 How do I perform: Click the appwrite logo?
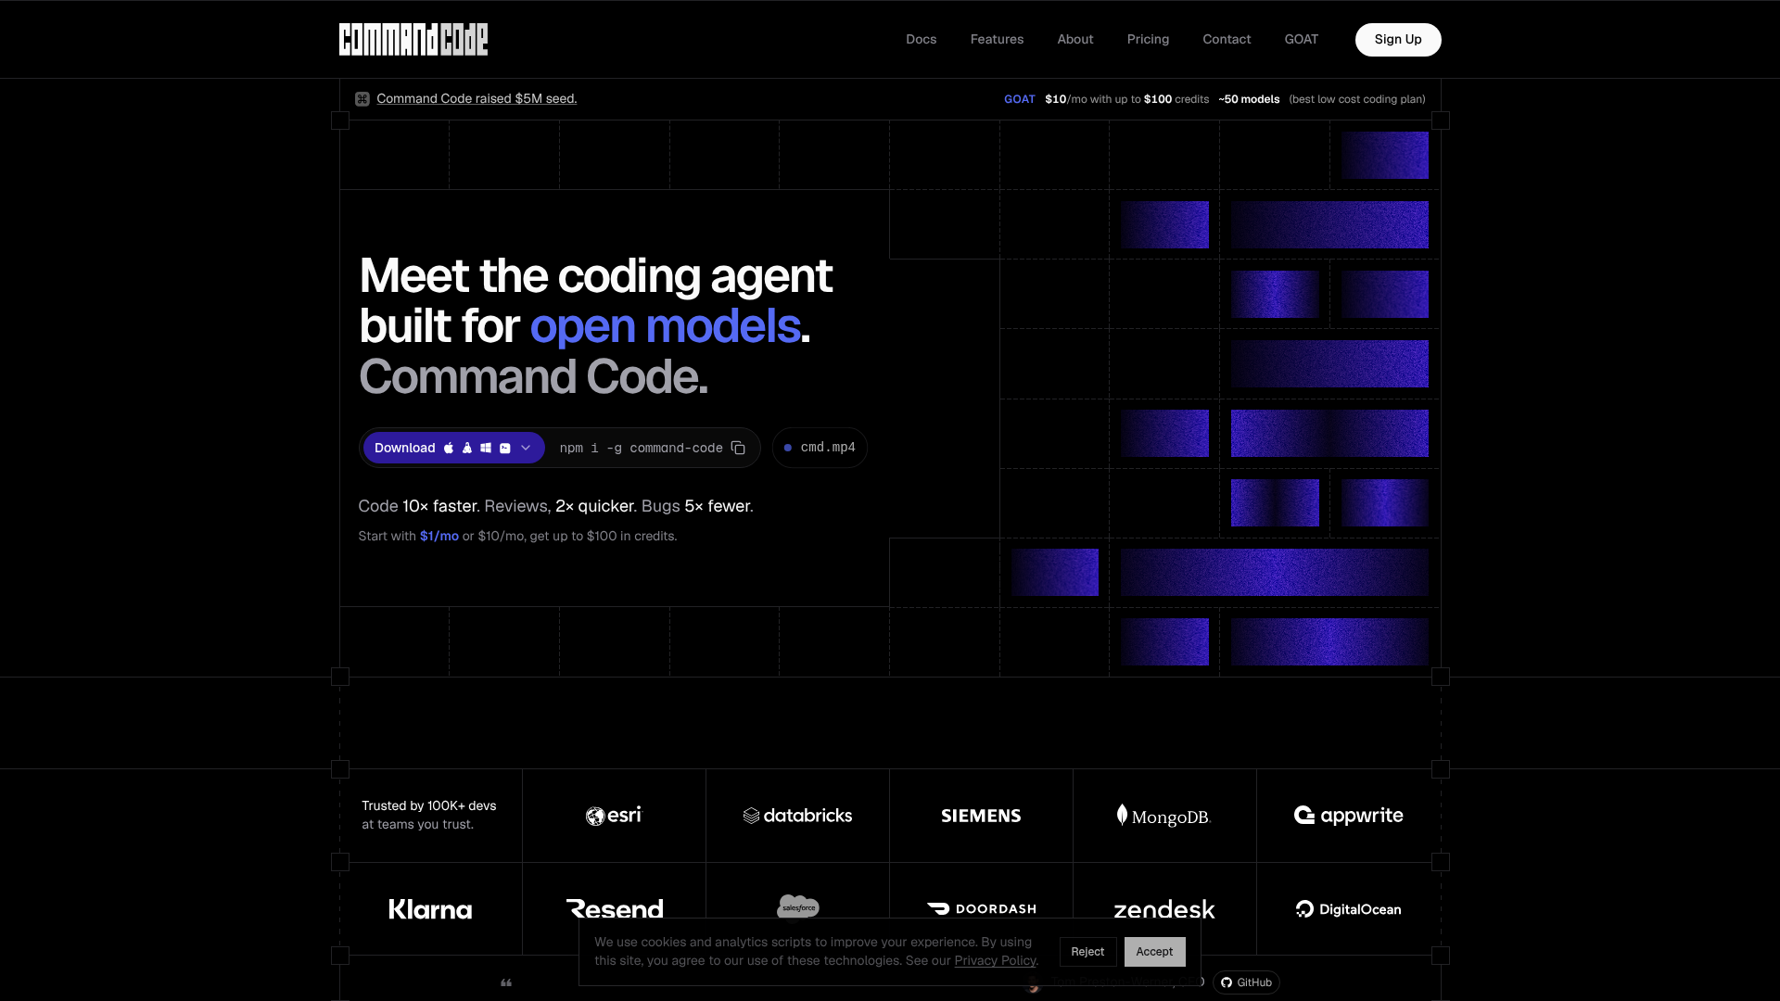(1348, 816)
